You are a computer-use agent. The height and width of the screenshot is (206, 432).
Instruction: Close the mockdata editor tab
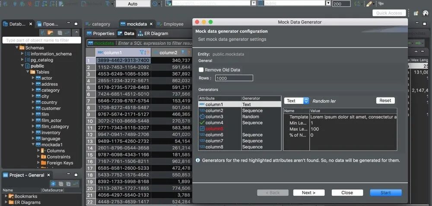tap(152, 24)
